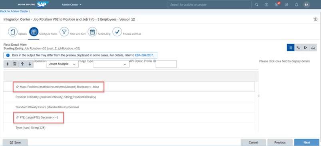Open the notifications bell
Screen dimensions: 321x146
click(x=297, y=5)
